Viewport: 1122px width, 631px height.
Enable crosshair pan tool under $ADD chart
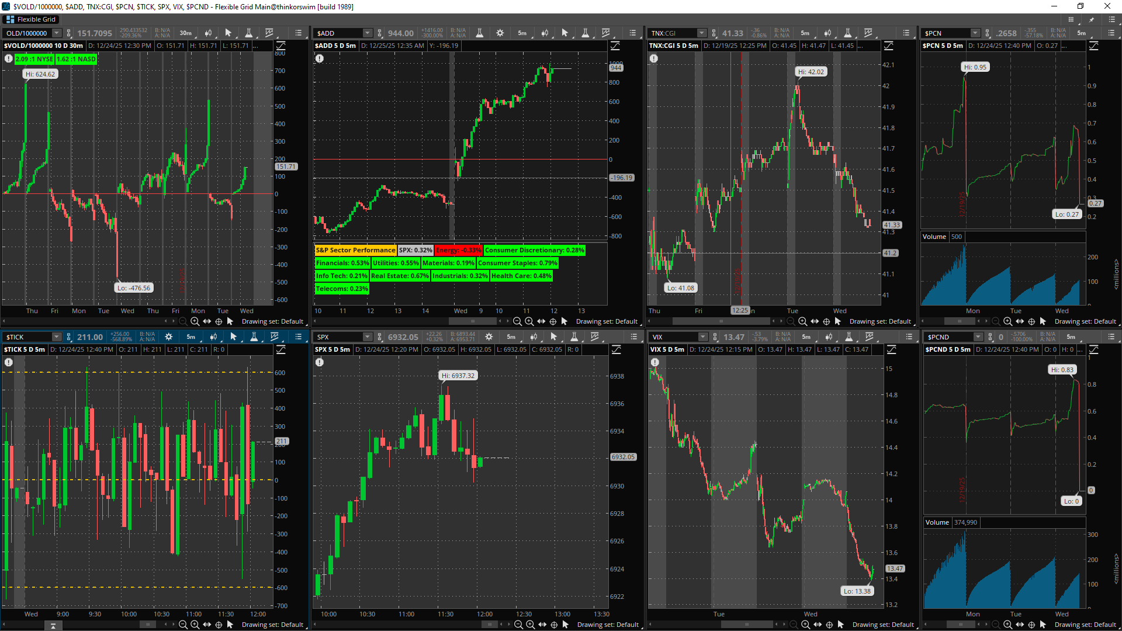pyautogui.click(x=553, y=321)
